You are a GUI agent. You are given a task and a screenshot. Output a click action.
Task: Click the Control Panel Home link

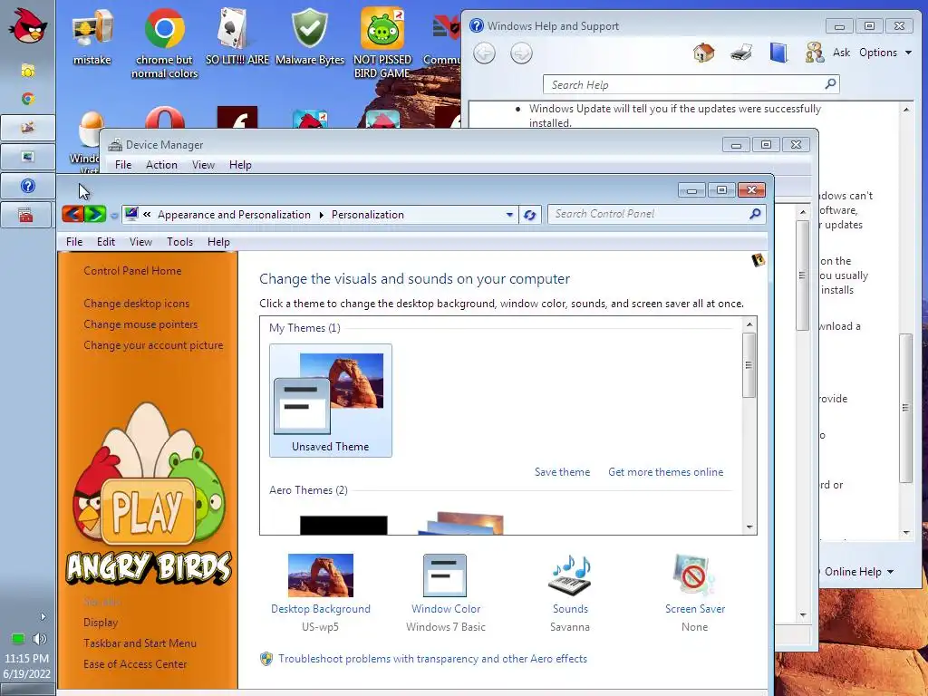(x=132, y=271)
